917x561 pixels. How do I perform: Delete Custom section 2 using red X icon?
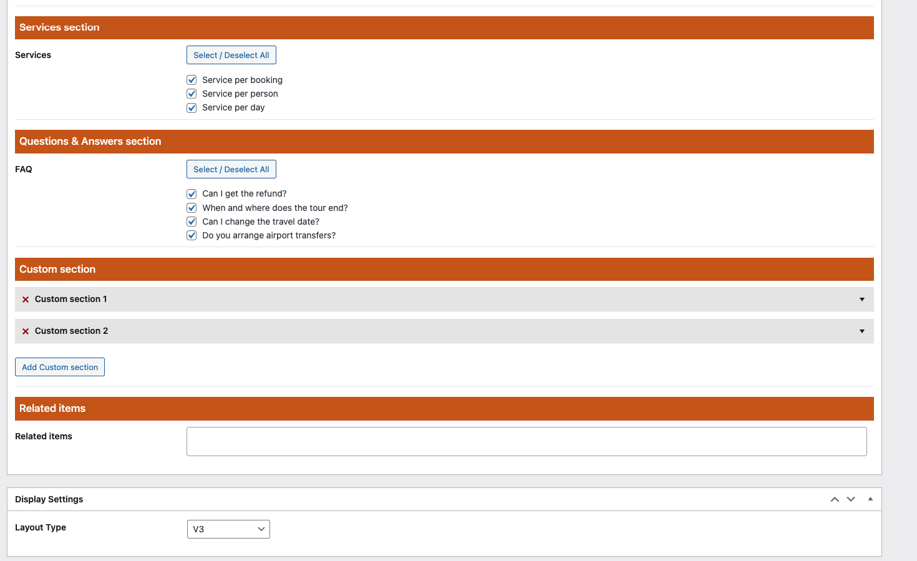(x=26, y=331)
